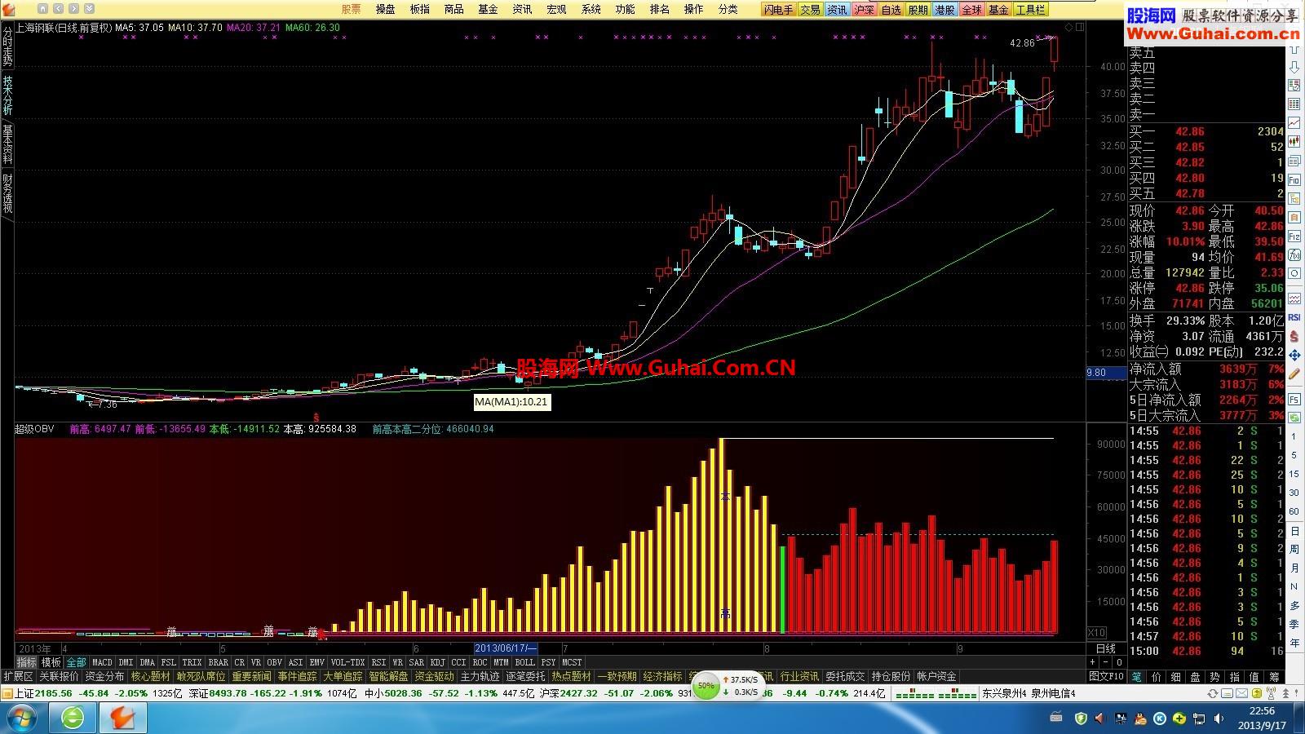Open the 操盘 menu
Viewport: 1305px width, 734px height.
[385, 10]
